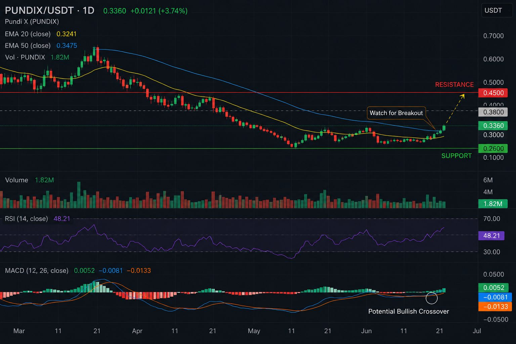Select the Pundi X (PUNDIX) name label
The width and height of the screenshot is (516, 344).
tap(32, 21)
